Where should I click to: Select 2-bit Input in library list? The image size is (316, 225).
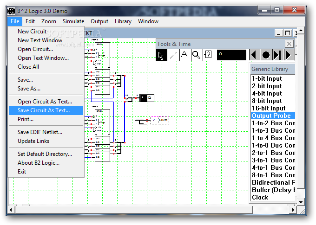[x=273, y=86]
